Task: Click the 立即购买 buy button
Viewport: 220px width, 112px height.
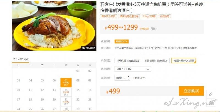Action: tap(191, 91)
